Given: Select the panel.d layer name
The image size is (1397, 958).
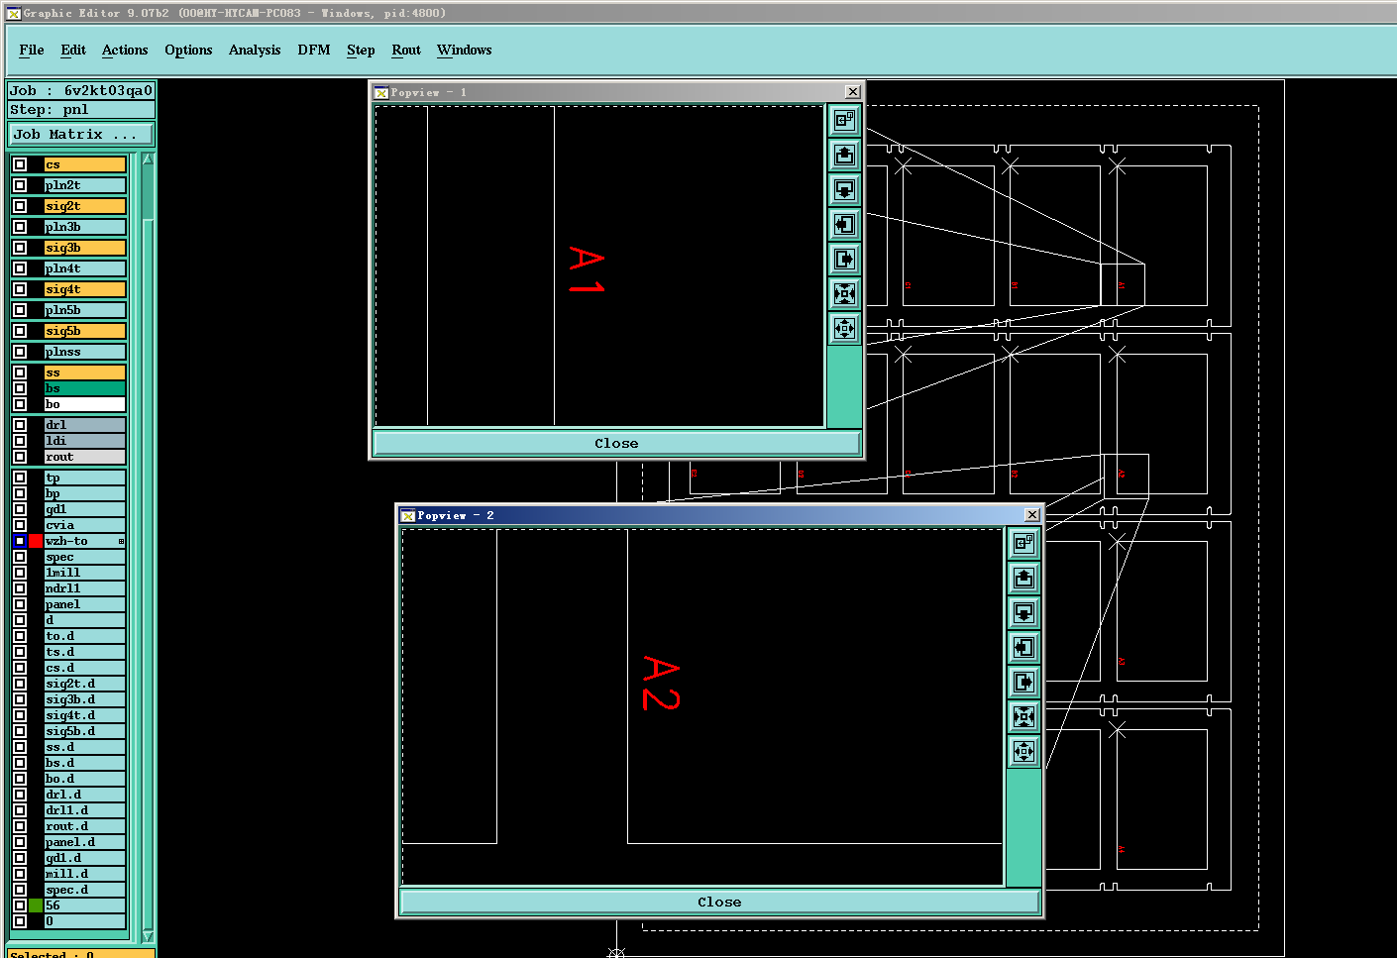Looking at the screenshot, I should pos(85,842).
